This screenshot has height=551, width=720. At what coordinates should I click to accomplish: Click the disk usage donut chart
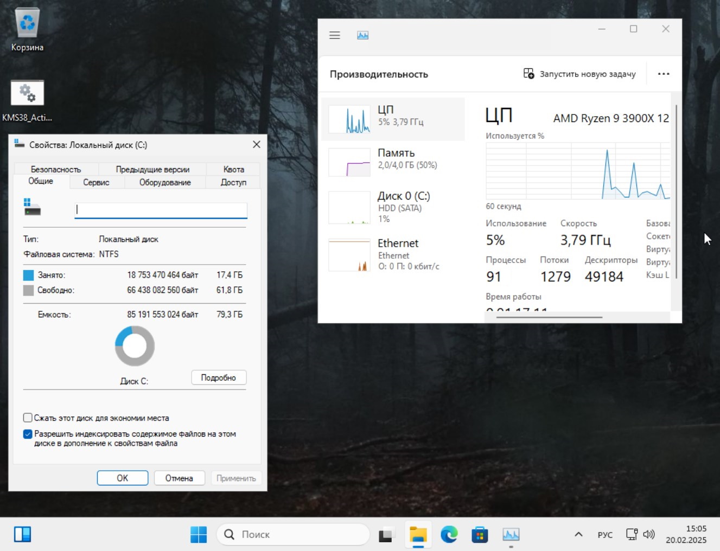pyautogui.click(x=135, y=346)
